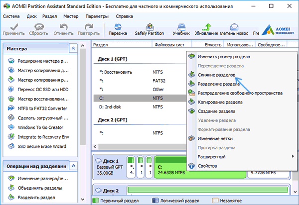Collapse the Операции над разделами panel

73,166
